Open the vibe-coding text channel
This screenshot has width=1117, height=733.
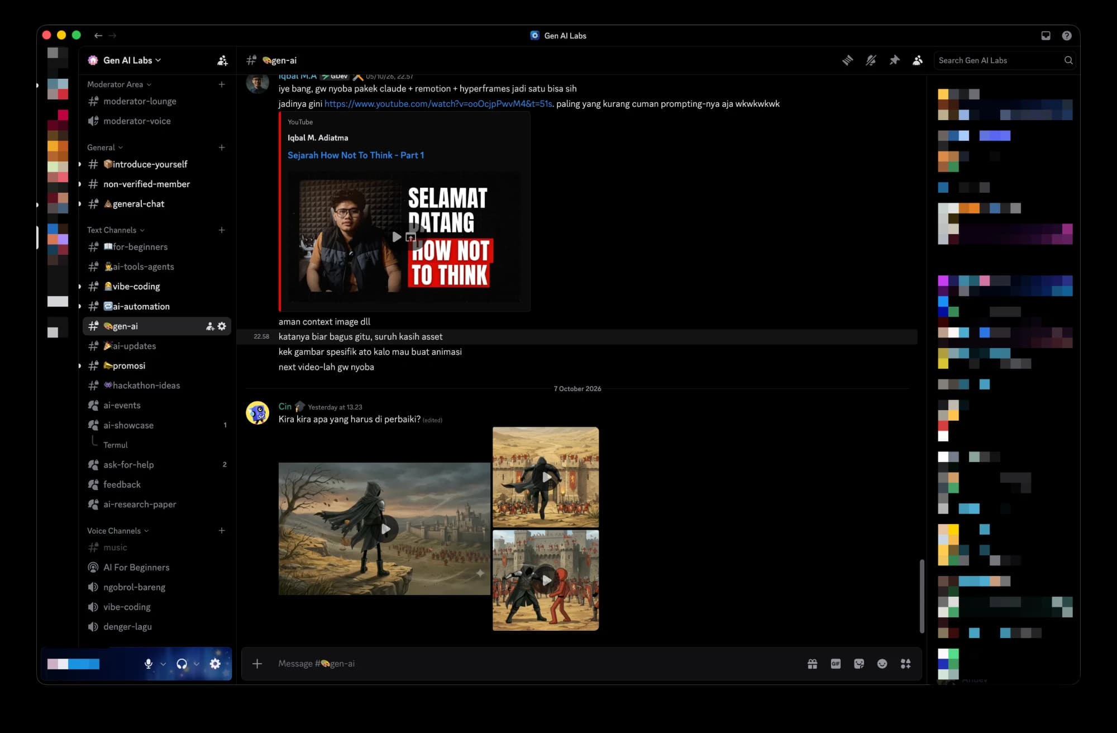[x=157, y=287]
